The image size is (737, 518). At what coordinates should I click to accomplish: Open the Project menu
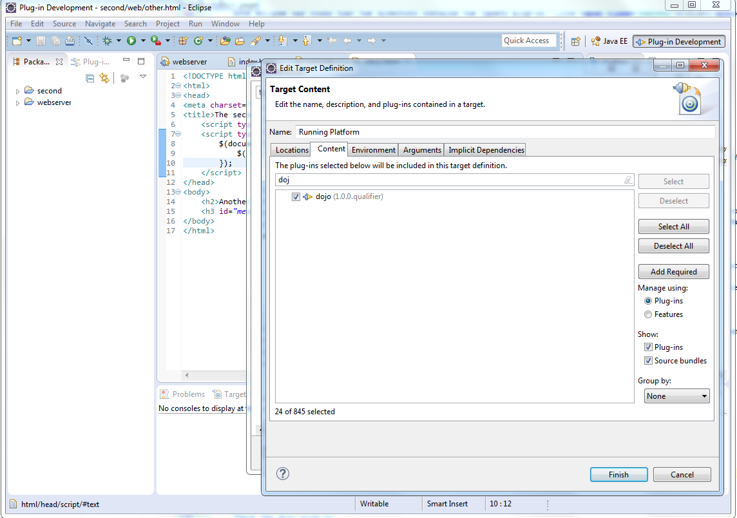[x=167, y=23]
